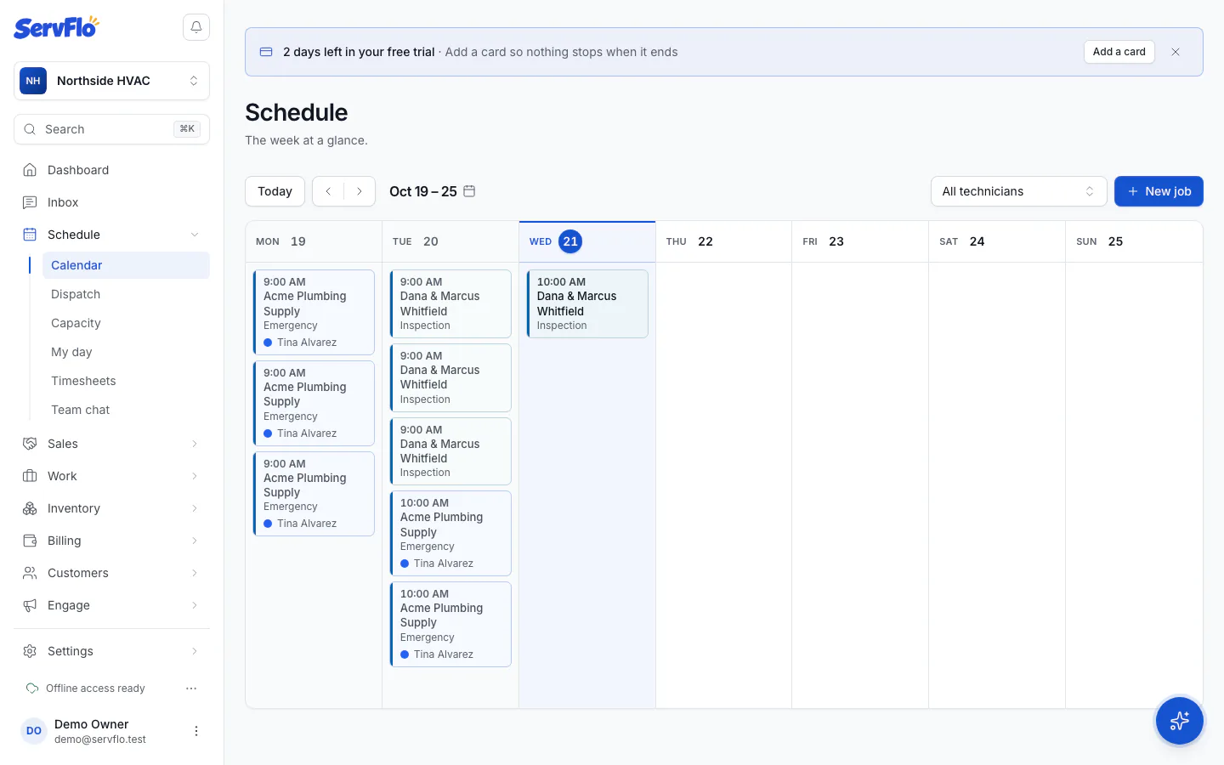Open the Team chat submenu item
1224x765 pixels.
[126, 410]
